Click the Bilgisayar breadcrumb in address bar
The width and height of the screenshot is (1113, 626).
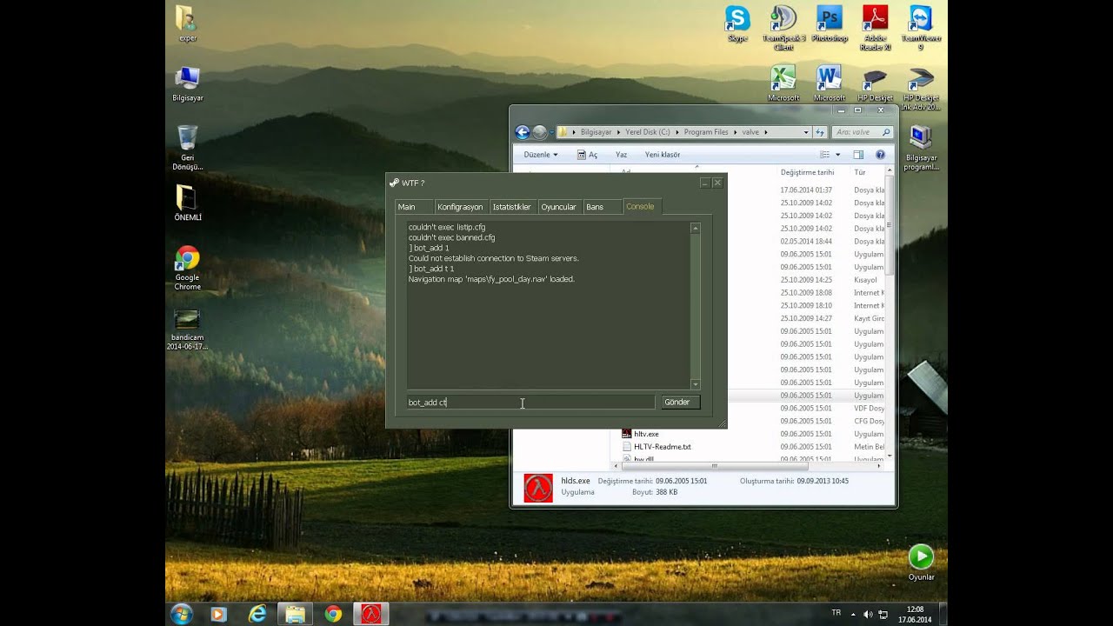(x=596, y=132)
